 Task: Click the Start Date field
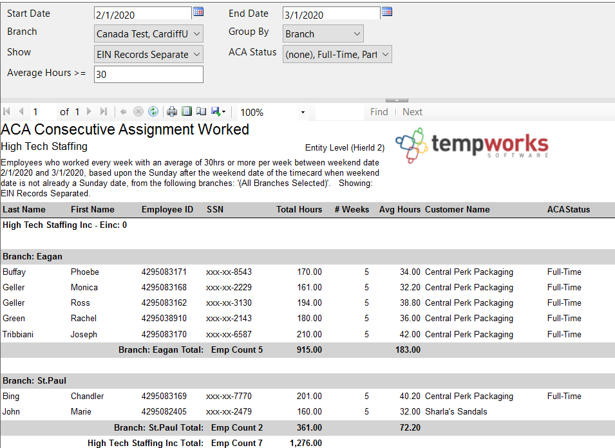[143, 14]
